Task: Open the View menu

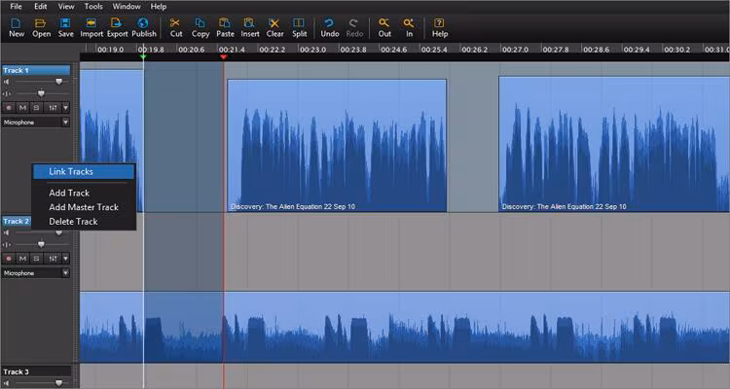Action: 66,7
